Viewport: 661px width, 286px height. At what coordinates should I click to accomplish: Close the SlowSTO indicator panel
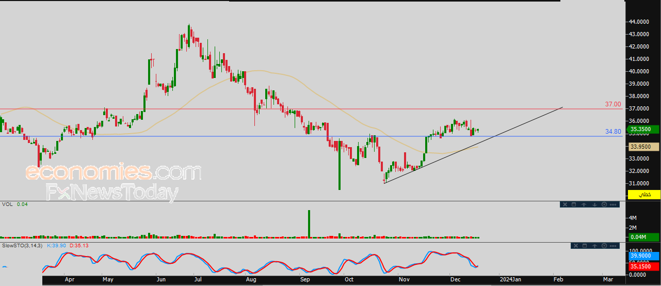click(576, 246)
